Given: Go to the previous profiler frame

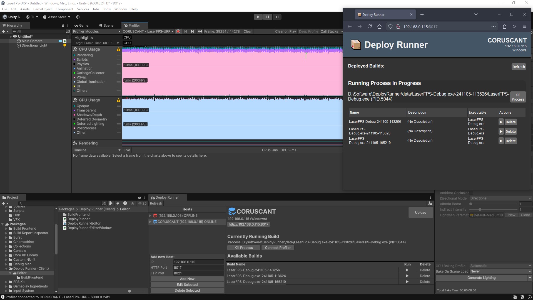Looking at the screenshot, I should pos(185,31).
